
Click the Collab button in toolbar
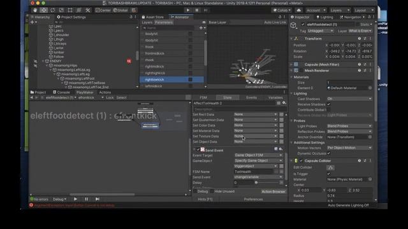click(x=282, y=10)
